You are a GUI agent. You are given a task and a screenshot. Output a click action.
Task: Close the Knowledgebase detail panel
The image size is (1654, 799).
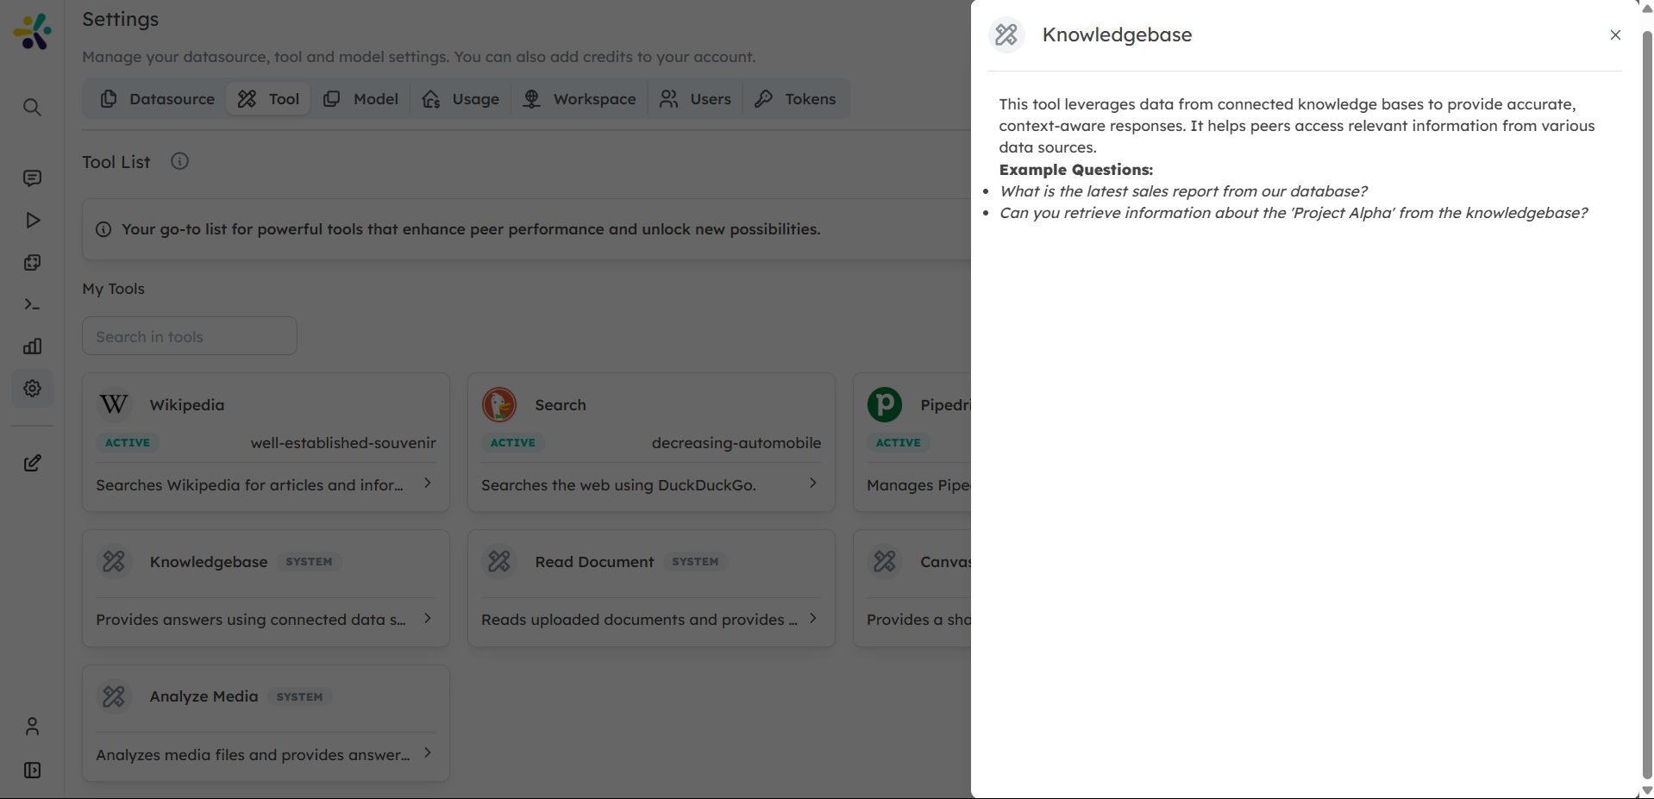[x=1614, y=35]
